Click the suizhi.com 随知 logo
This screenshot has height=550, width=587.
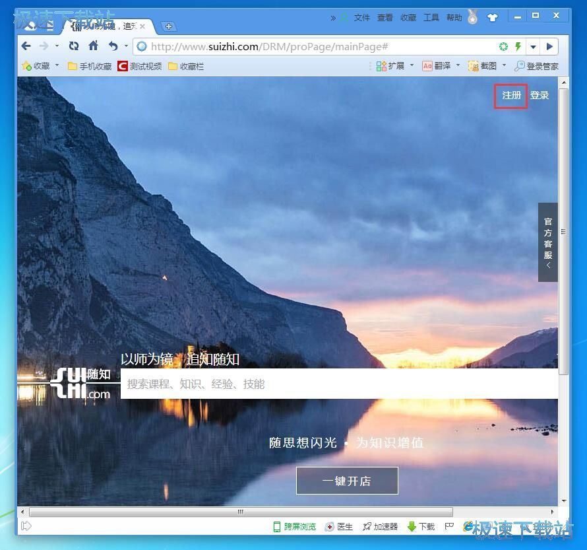tap(81, 383)
